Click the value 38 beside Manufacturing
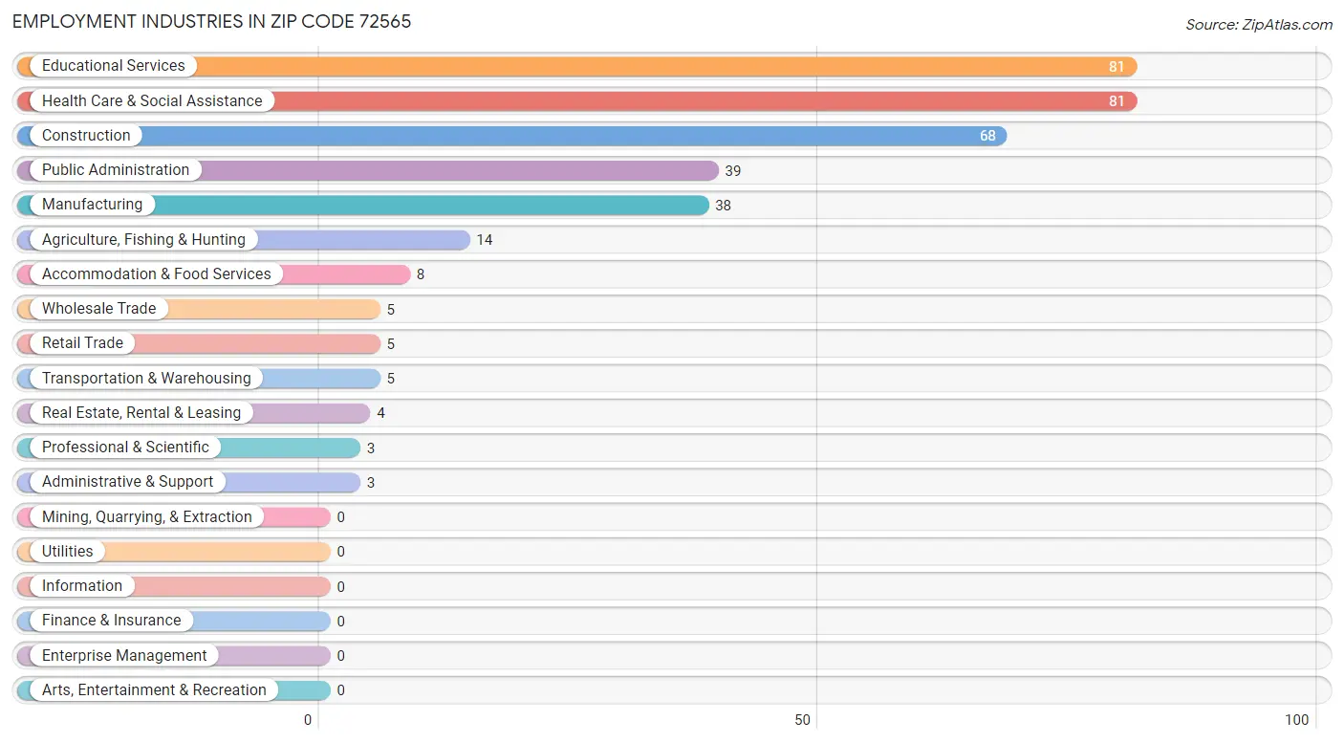This screenshot has width=1344, height=743. point(723,206)
